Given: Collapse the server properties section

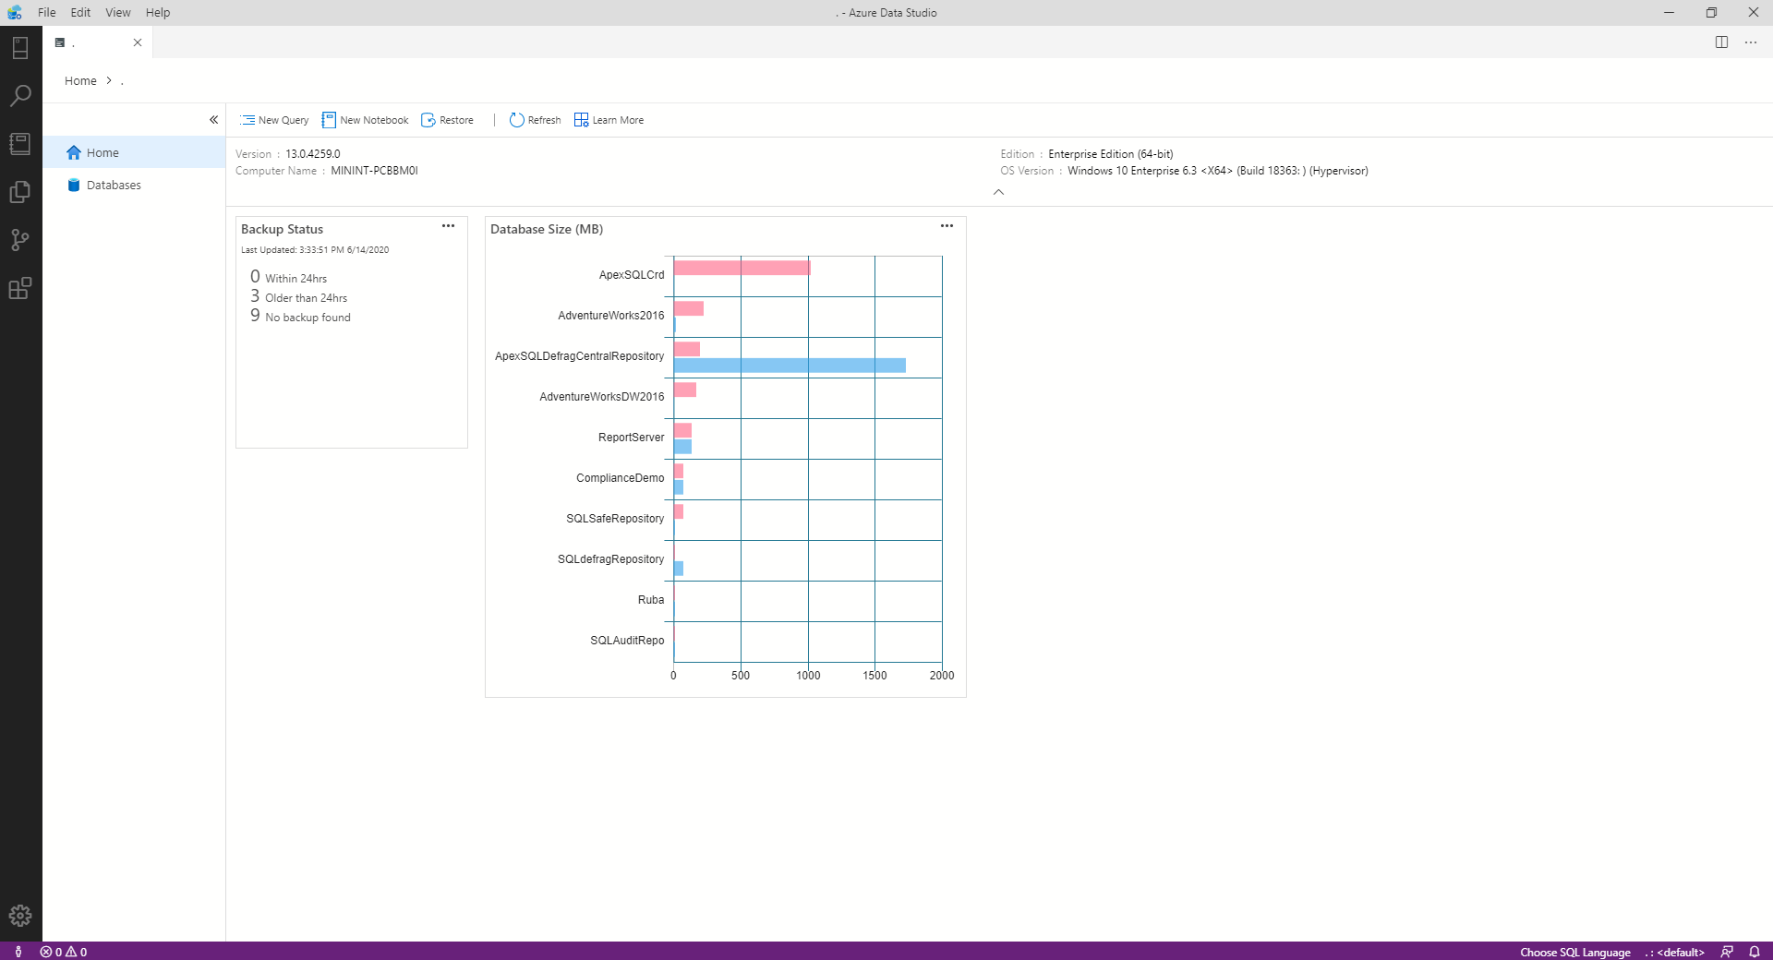Looking at the screenshot, I should pyautogui.click(x=998, y=192).
